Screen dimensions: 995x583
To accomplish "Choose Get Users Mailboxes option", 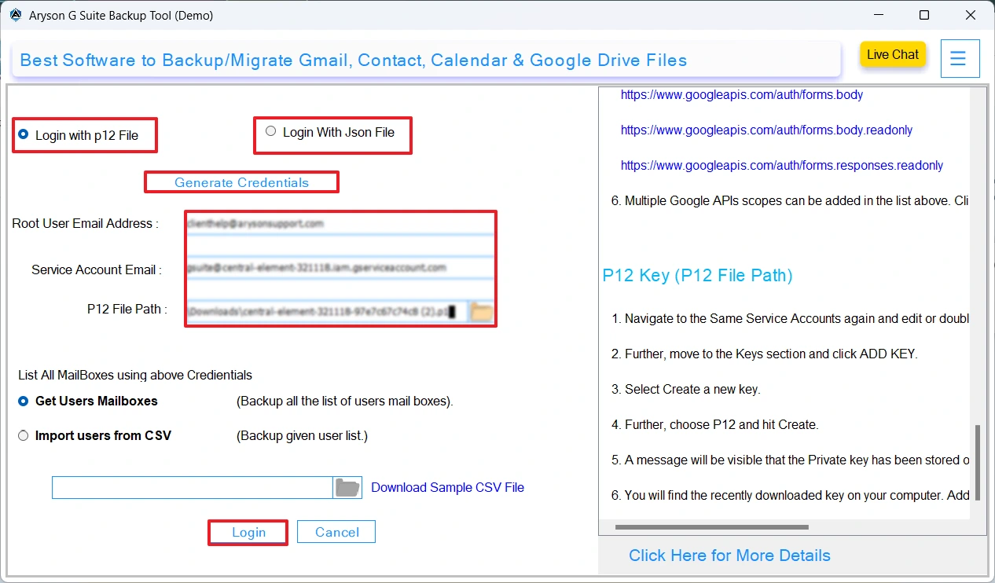I will click(88, 401).
